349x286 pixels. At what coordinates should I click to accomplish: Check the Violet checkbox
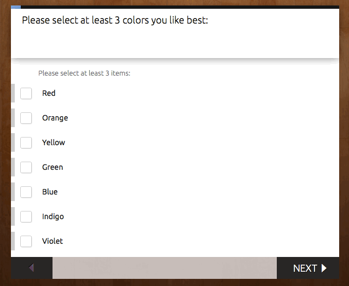pyautogui.click(x=26, y=241)
